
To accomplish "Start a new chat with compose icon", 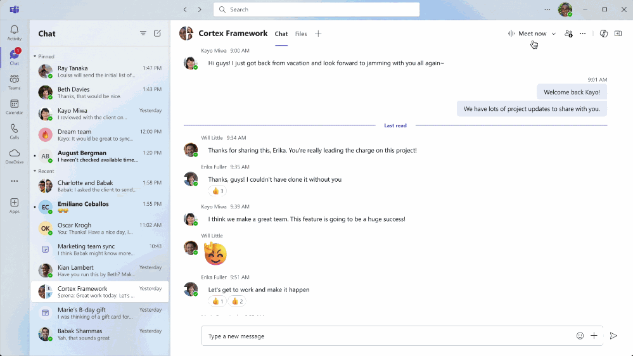I will (x=157, y=33).
